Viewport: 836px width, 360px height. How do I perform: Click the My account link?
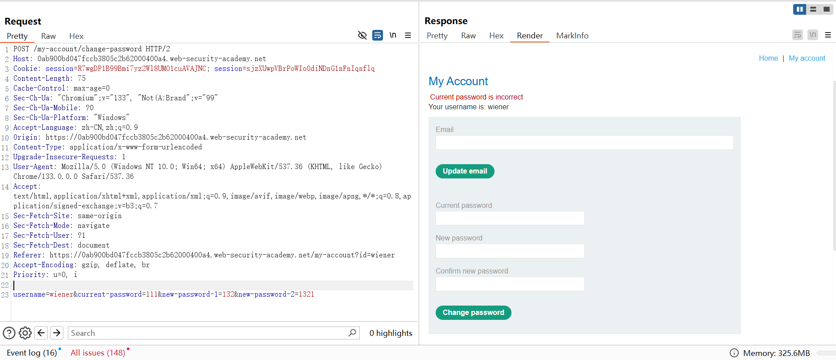point(807,58)
